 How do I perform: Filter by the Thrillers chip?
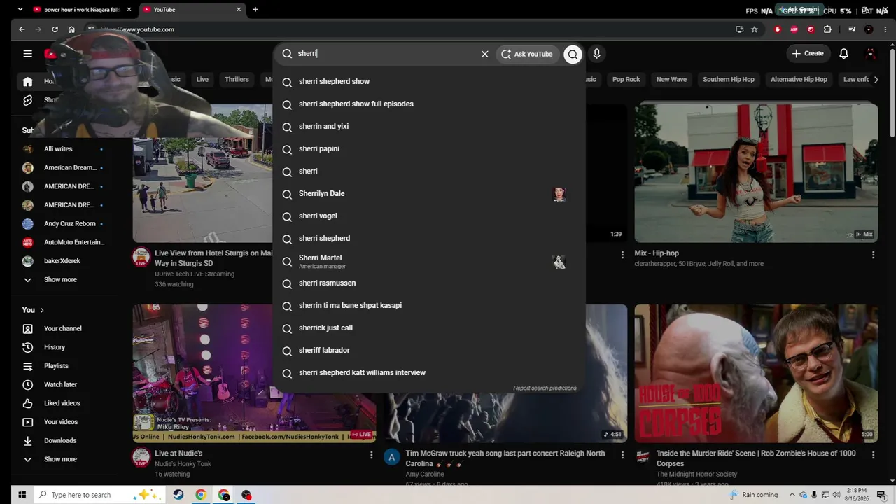click(237, 80)
